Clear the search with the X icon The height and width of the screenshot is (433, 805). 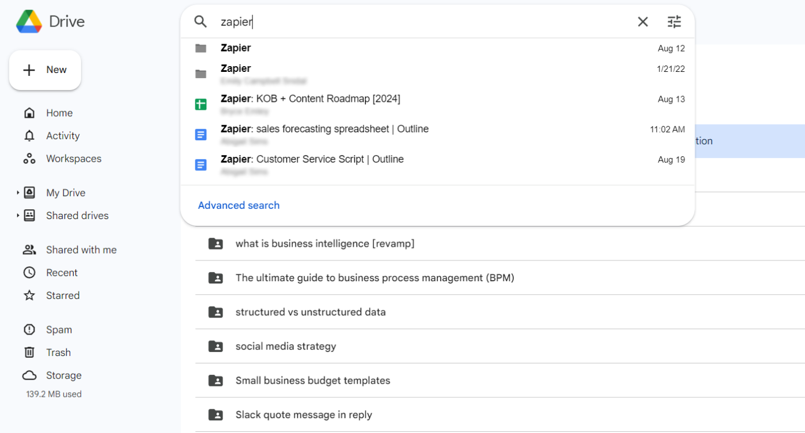643,22
